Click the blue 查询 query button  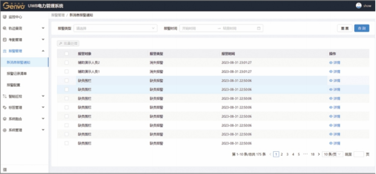coord(362,28)
